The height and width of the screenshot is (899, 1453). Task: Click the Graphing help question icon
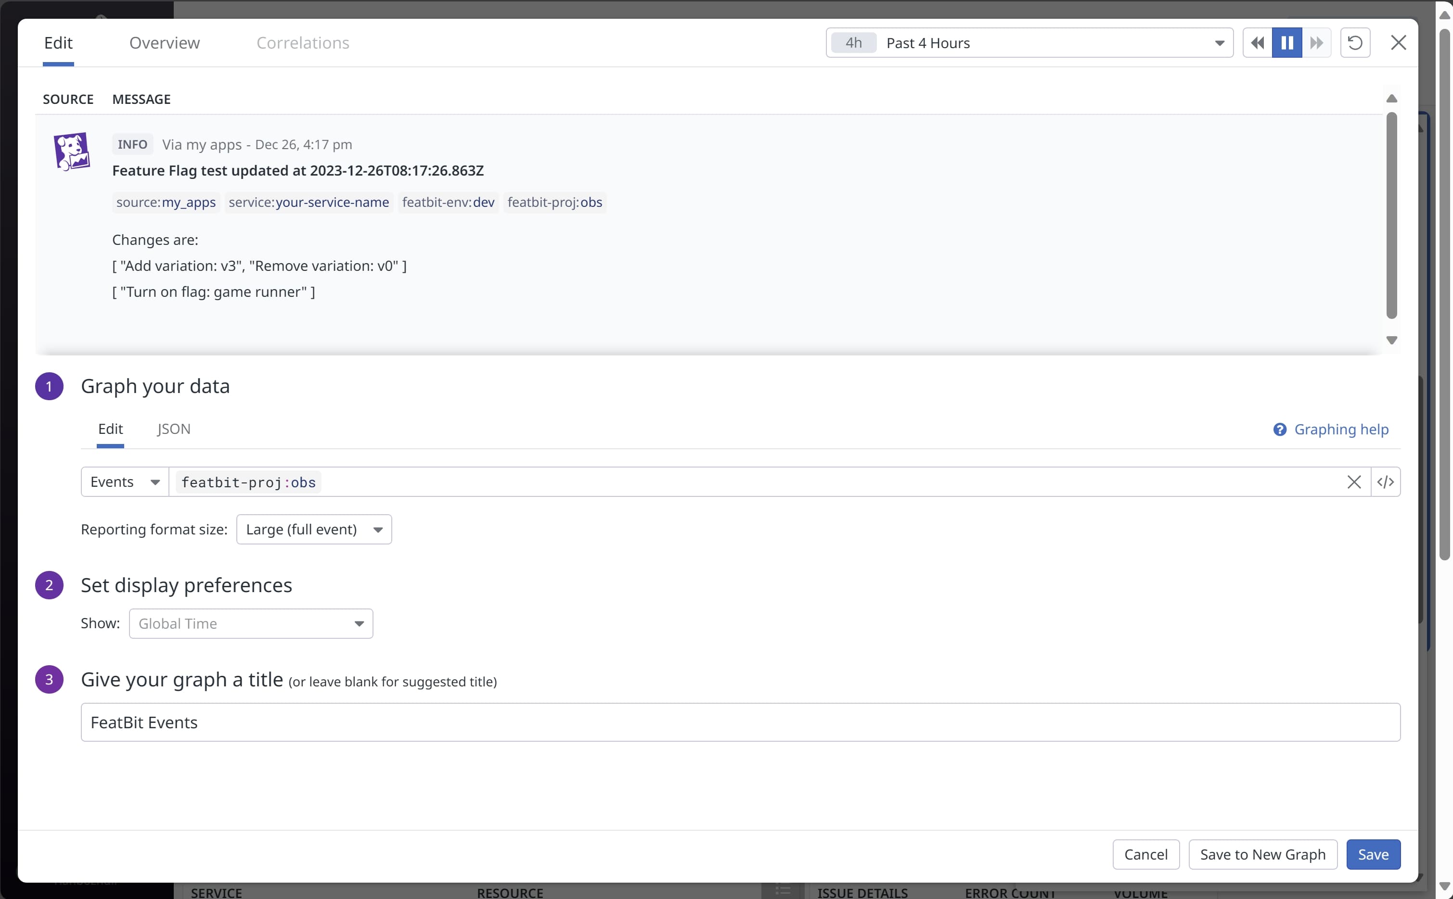1279,429
